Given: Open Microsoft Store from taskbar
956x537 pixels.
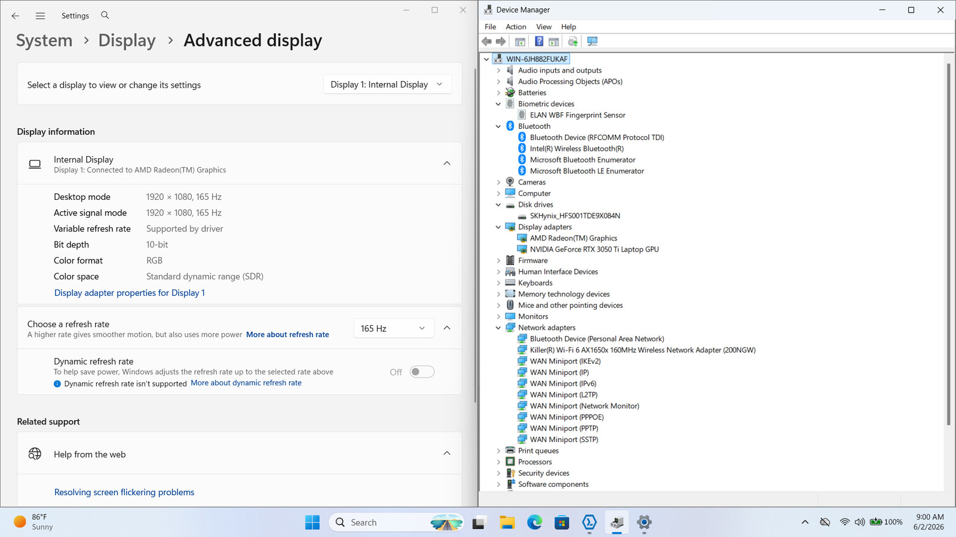Looking at the screenshot, I should tap(562, 522).
